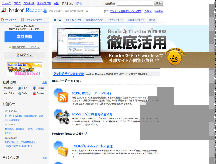Open the 使い方 tab
Viewport: 218px width, 164px height.
[152, 20]
